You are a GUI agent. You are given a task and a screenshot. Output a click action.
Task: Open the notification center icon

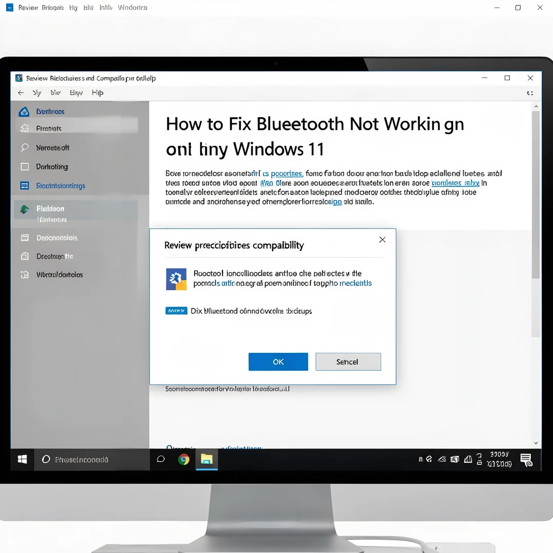click(526, 460)
